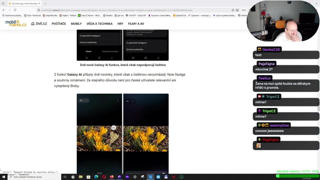This screenshot has height=180, width=320.
Task: Open ChatGPT - Český GPT bookmark
Action: pyautogui.click(x=136, y=15)
